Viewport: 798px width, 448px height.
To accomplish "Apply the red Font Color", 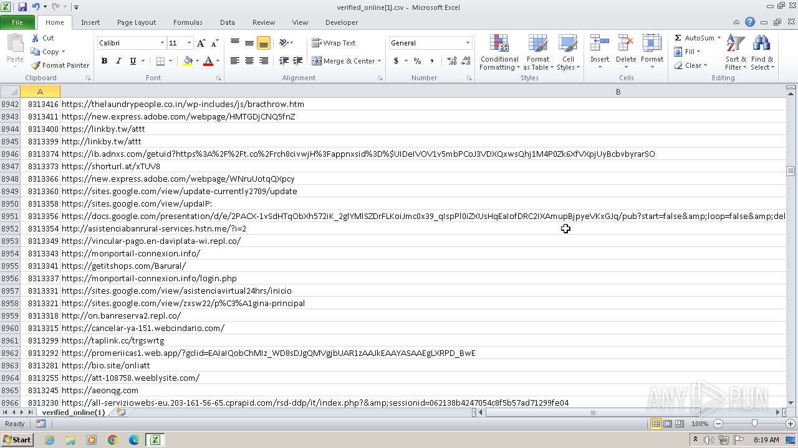I will coord(208,61).
